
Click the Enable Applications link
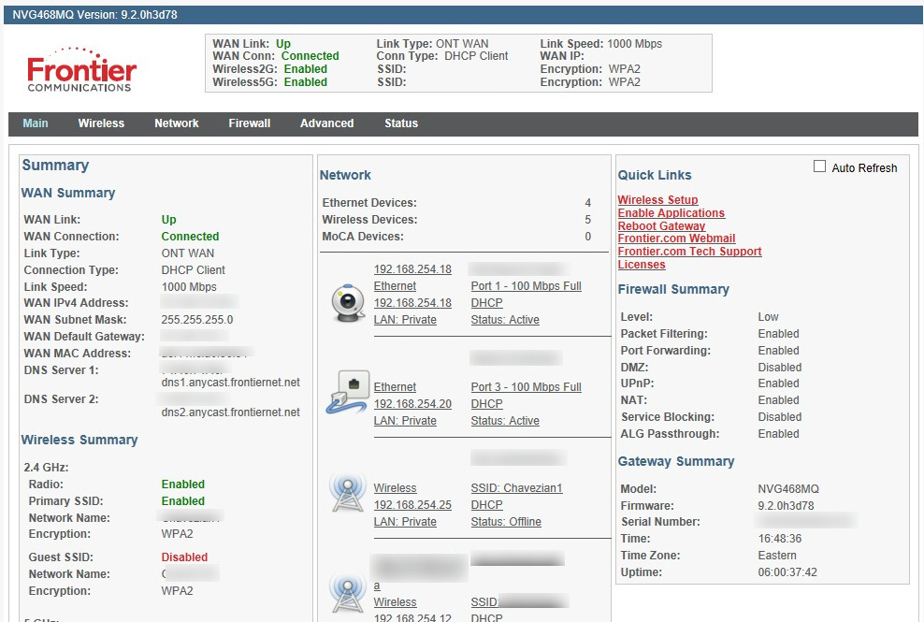[x=671, y=213]
